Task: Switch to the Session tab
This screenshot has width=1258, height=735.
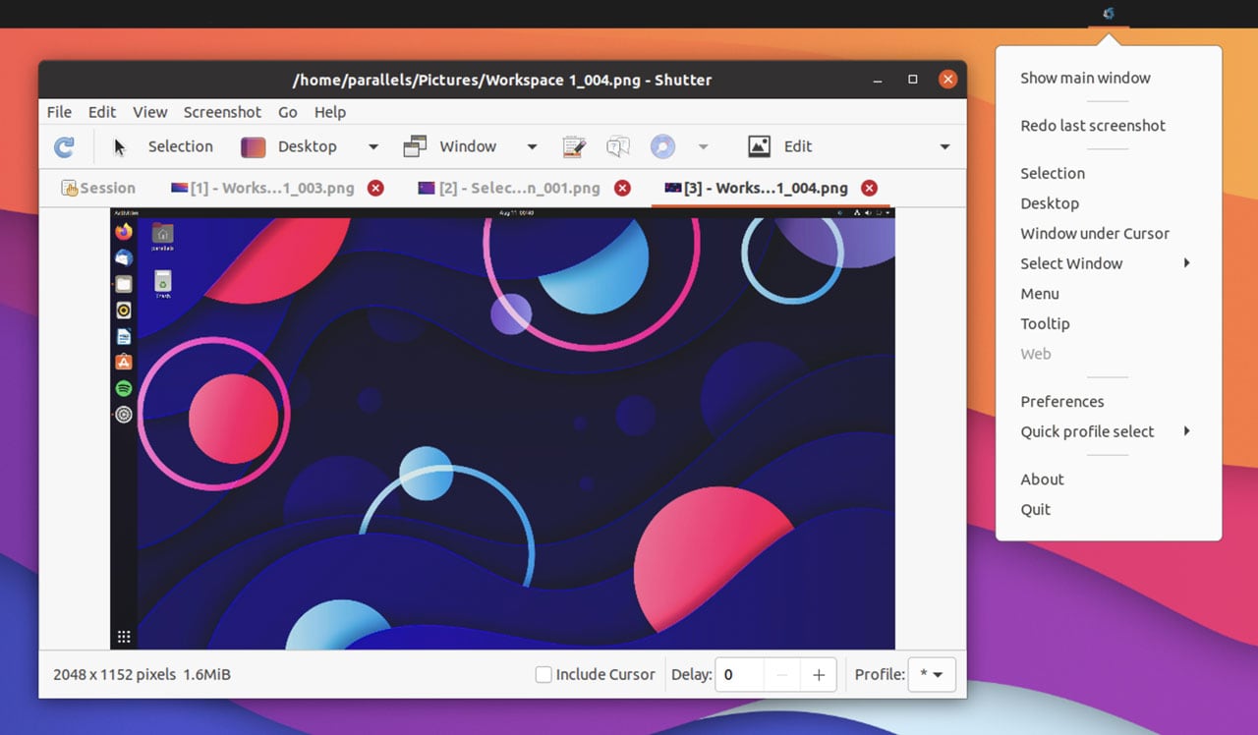Action: 98,188
